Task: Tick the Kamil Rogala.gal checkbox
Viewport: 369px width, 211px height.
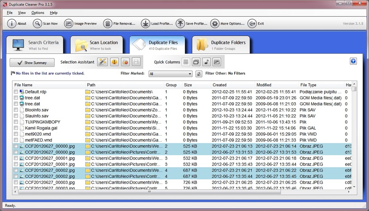Action: (x=16, y=128)
